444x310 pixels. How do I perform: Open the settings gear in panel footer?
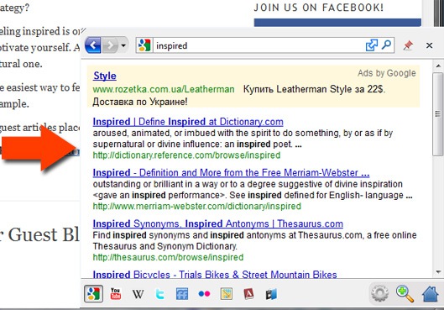point(379,294)
